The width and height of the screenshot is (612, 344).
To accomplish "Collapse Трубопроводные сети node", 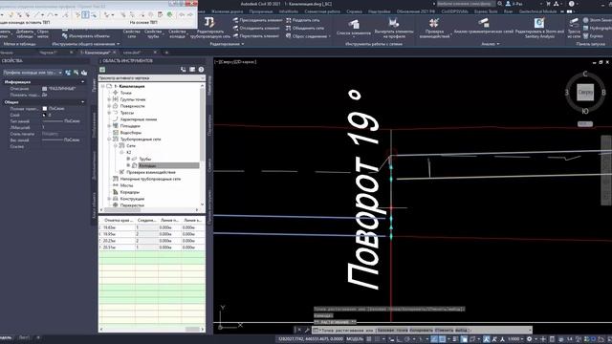I will tap(109, 140).
